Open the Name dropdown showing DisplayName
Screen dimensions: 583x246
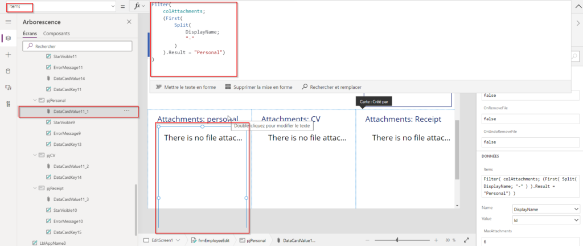545,209
